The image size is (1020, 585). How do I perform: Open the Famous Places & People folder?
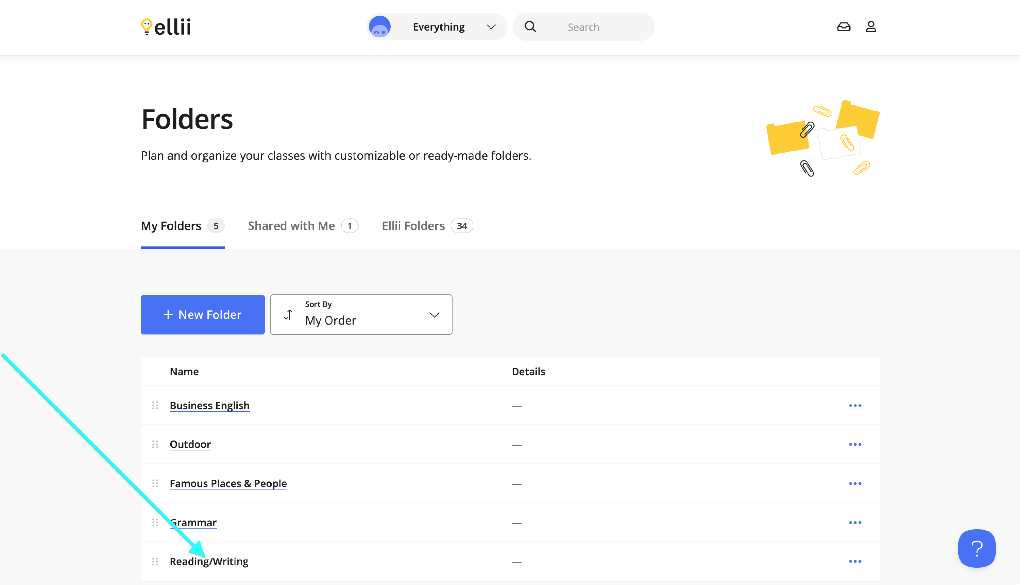click(x=228, y=483)
